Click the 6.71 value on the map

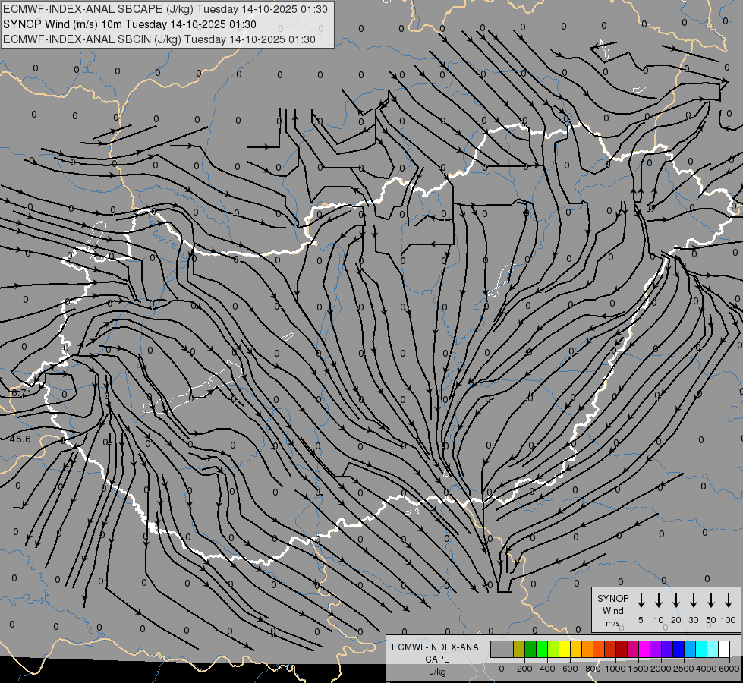[x=20, y=392]
